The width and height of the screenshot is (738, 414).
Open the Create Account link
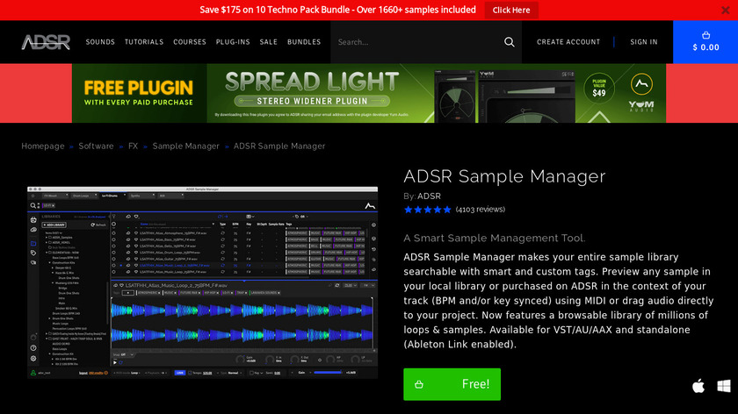tap(568, 42)
